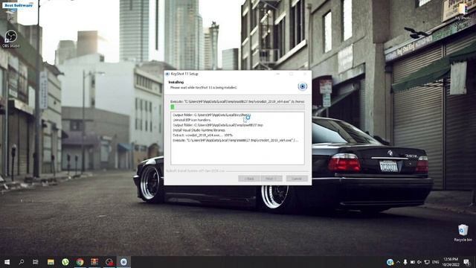Open the volume tray icon
The image size is (476, 268).
419,262
